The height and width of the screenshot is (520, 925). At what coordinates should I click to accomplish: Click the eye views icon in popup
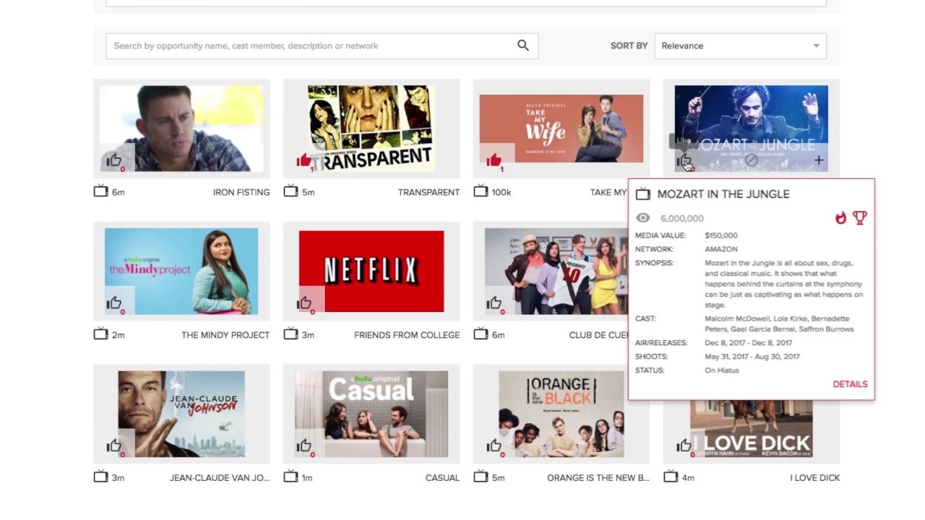click(642, 218)
